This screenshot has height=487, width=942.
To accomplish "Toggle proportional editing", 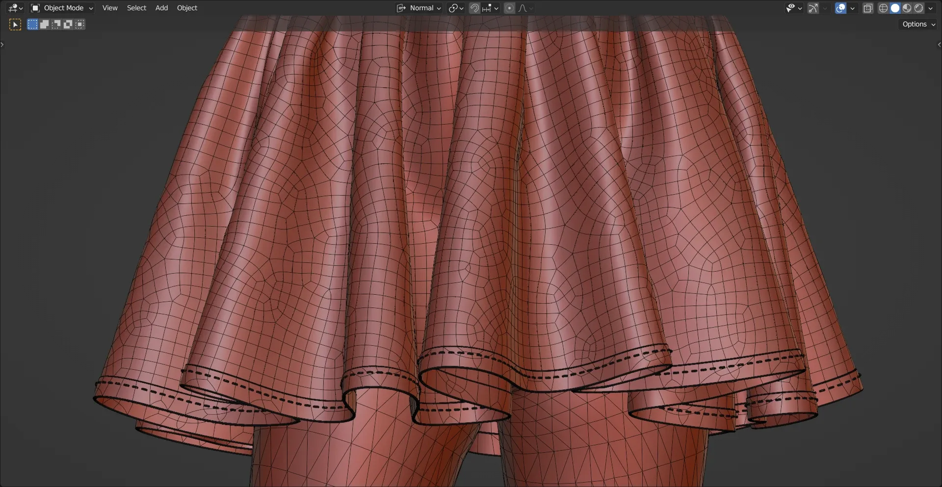I will click(x=509, y=8).
